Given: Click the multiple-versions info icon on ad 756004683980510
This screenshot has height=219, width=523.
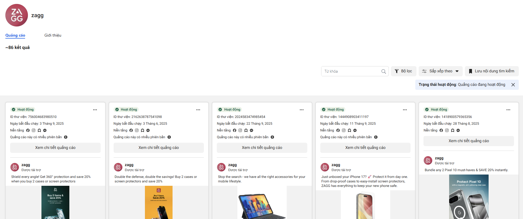Looking at the screenshot, I should pos(66,137).
